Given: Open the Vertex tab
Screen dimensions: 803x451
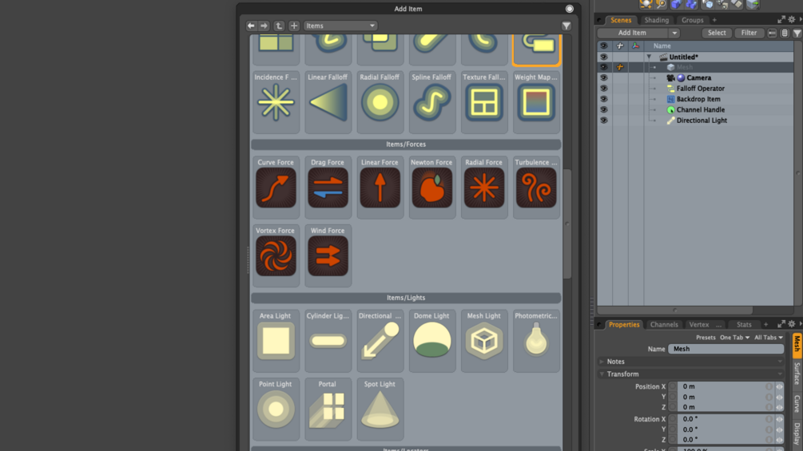Looking at the screenshot, I should pyautogui.click(x=699, y=325).
